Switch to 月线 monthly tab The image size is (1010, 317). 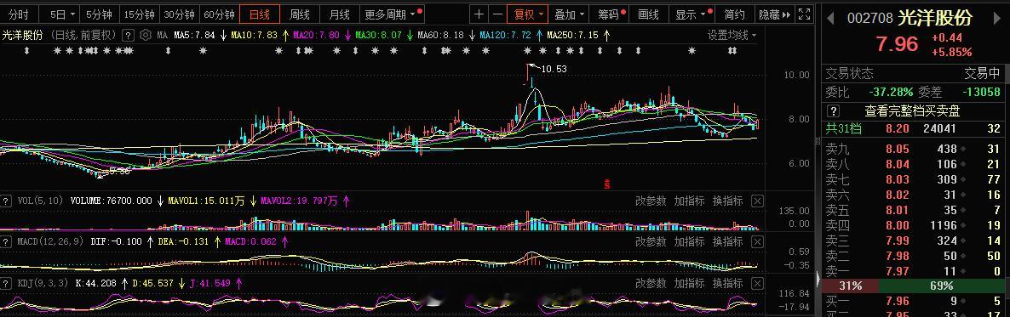[340, 14]
